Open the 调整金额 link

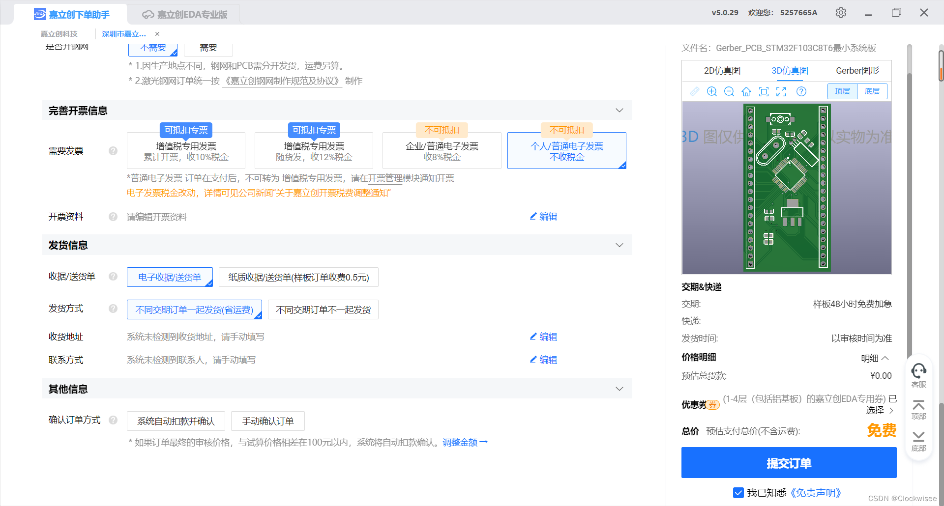coord(465,442)
